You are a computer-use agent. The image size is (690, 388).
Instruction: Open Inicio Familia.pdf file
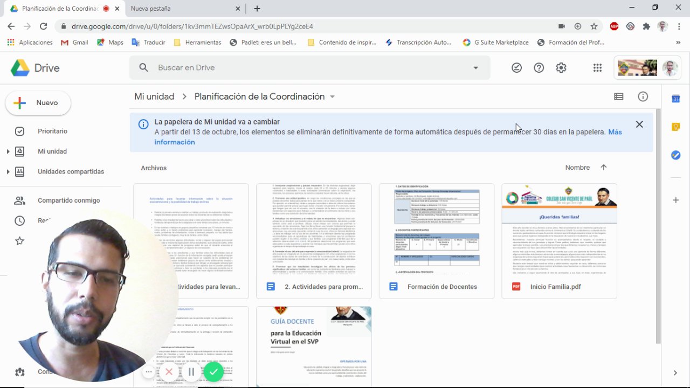coord(560,241)
